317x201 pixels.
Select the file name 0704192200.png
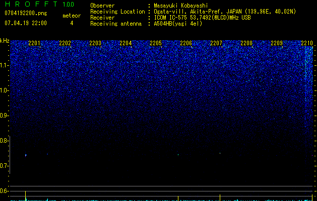point(26,13)
